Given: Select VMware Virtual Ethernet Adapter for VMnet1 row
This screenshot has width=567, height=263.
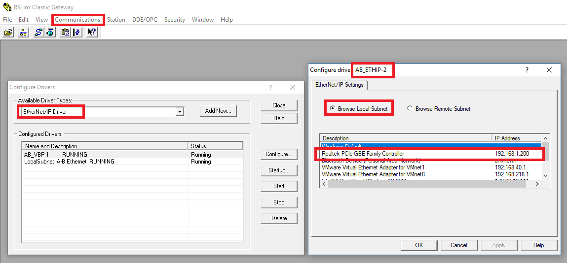Looking at the screenshot, I should pyautogui.click(x=431, y=167).
